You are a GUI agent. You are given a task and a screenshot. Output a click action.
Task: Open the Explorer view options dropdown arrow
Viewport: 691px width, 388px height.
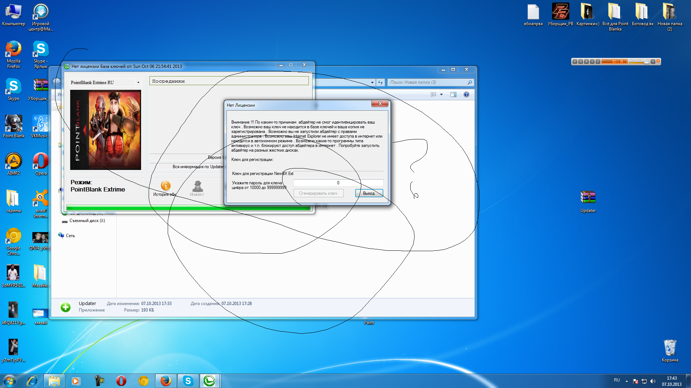[x=441, y=94]
